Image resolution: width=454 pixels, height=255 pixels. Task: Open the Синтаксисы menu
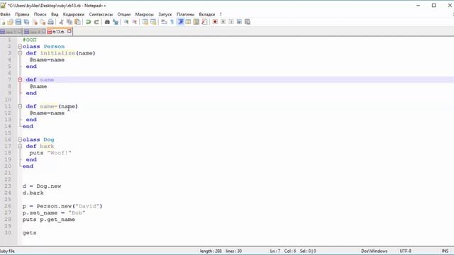point(101,14)
